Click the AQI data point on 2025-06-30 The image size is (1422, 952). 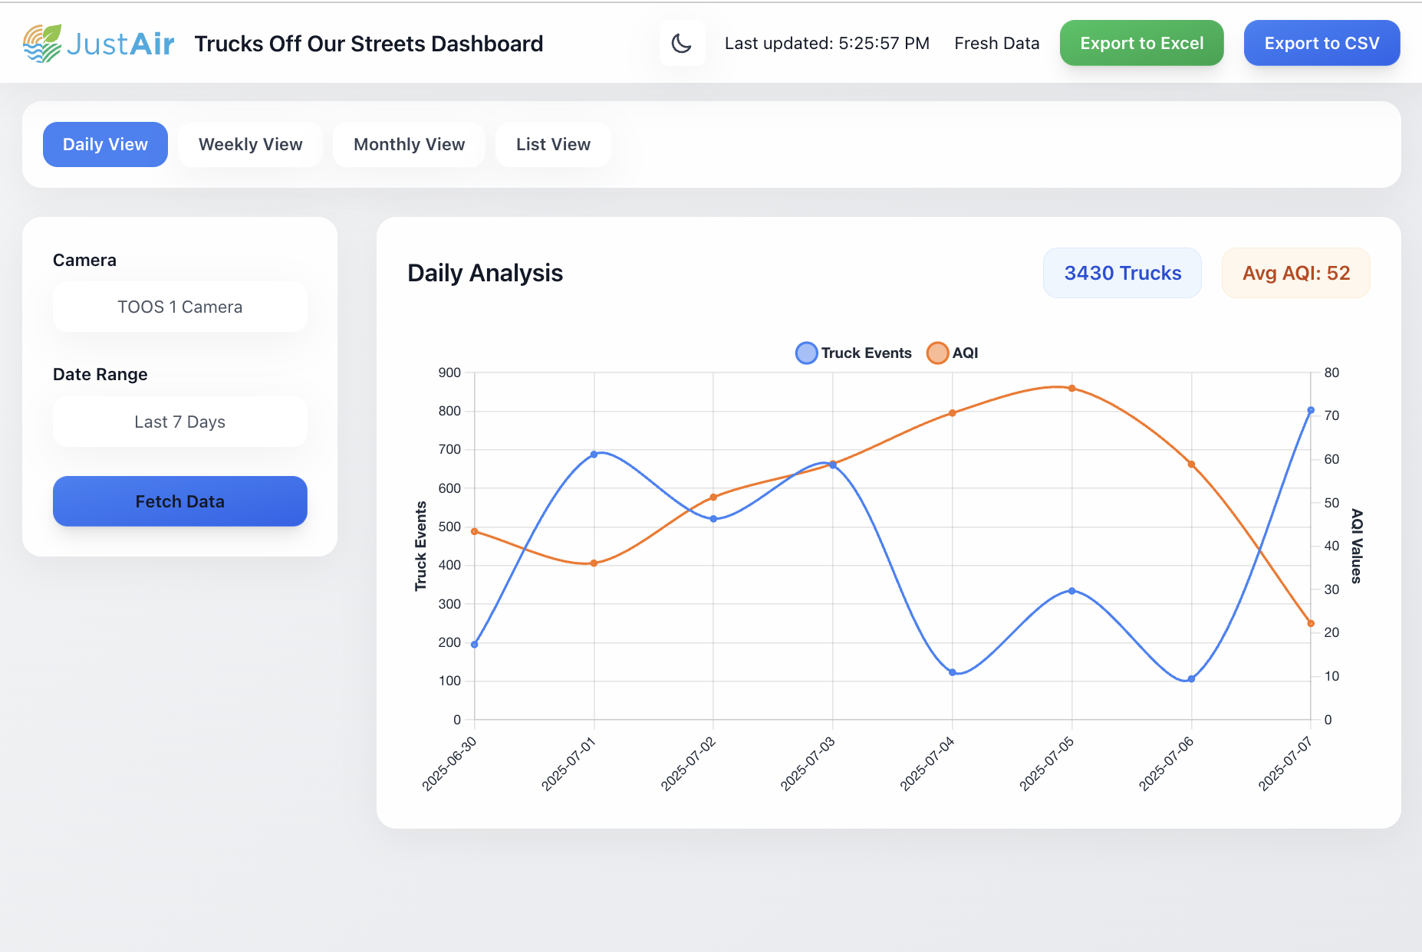click(475, 531)
